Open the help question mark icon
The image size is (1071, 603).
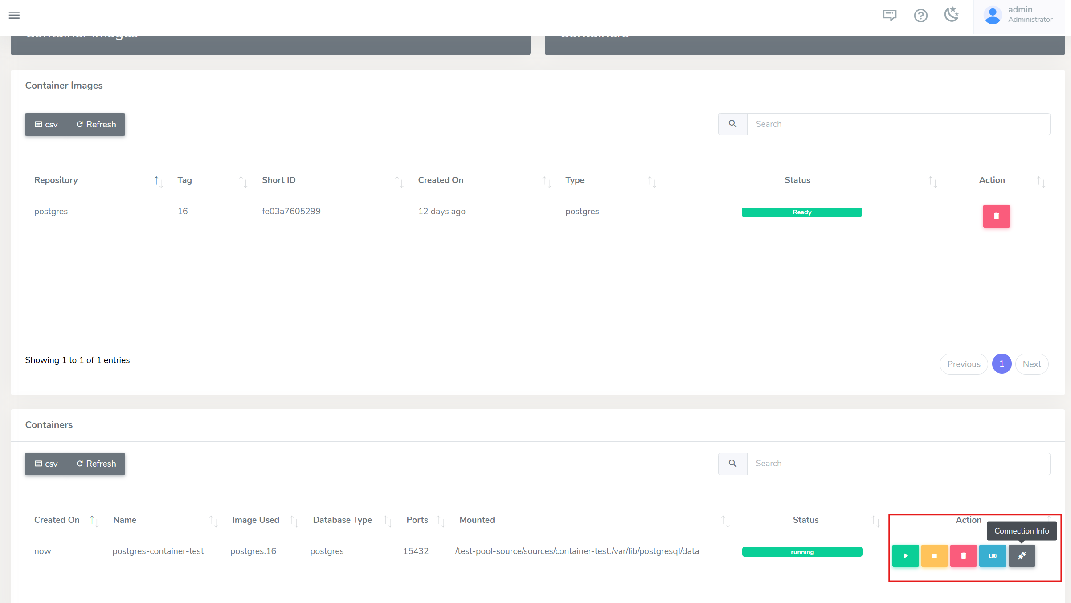click(920, 16)
